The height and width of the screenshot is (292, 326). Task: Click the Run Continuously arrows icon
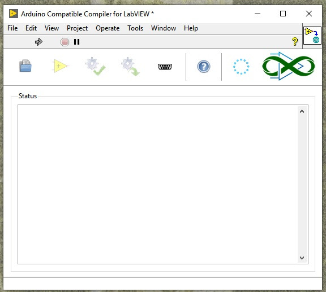[38, 42]
